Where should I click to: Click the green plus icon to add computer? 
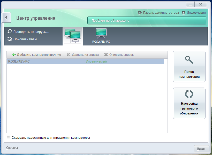point(14,55)
